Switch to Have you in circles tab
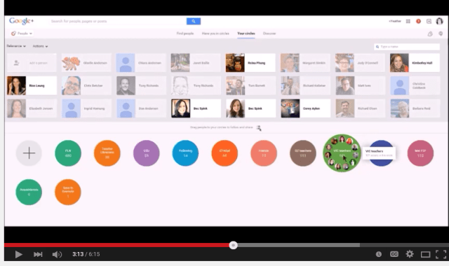This screenshot has height=266, width=449. (x=215, y=34)
